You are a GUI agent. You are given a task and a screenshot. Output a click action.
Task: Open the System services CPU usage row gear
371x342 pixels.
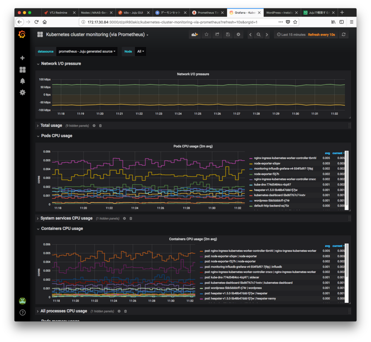pyautogui.click(x=125, y=218)
